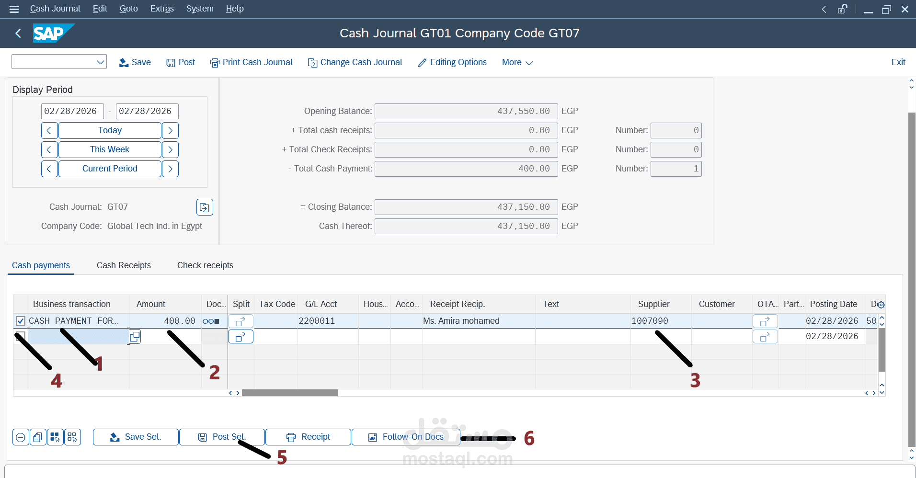The width and height of the screenshot is (916, 478).
Task: Click the Exit link on the right
Action: pos(898,62)
